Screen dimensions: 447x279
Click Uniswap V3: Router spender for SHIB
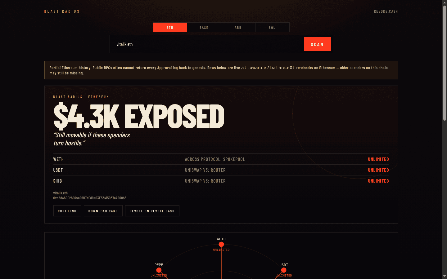tap(205, 181)
